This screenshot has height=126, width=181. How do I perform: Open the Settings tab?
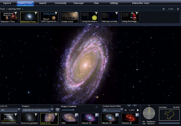click(x=114, y=3)
